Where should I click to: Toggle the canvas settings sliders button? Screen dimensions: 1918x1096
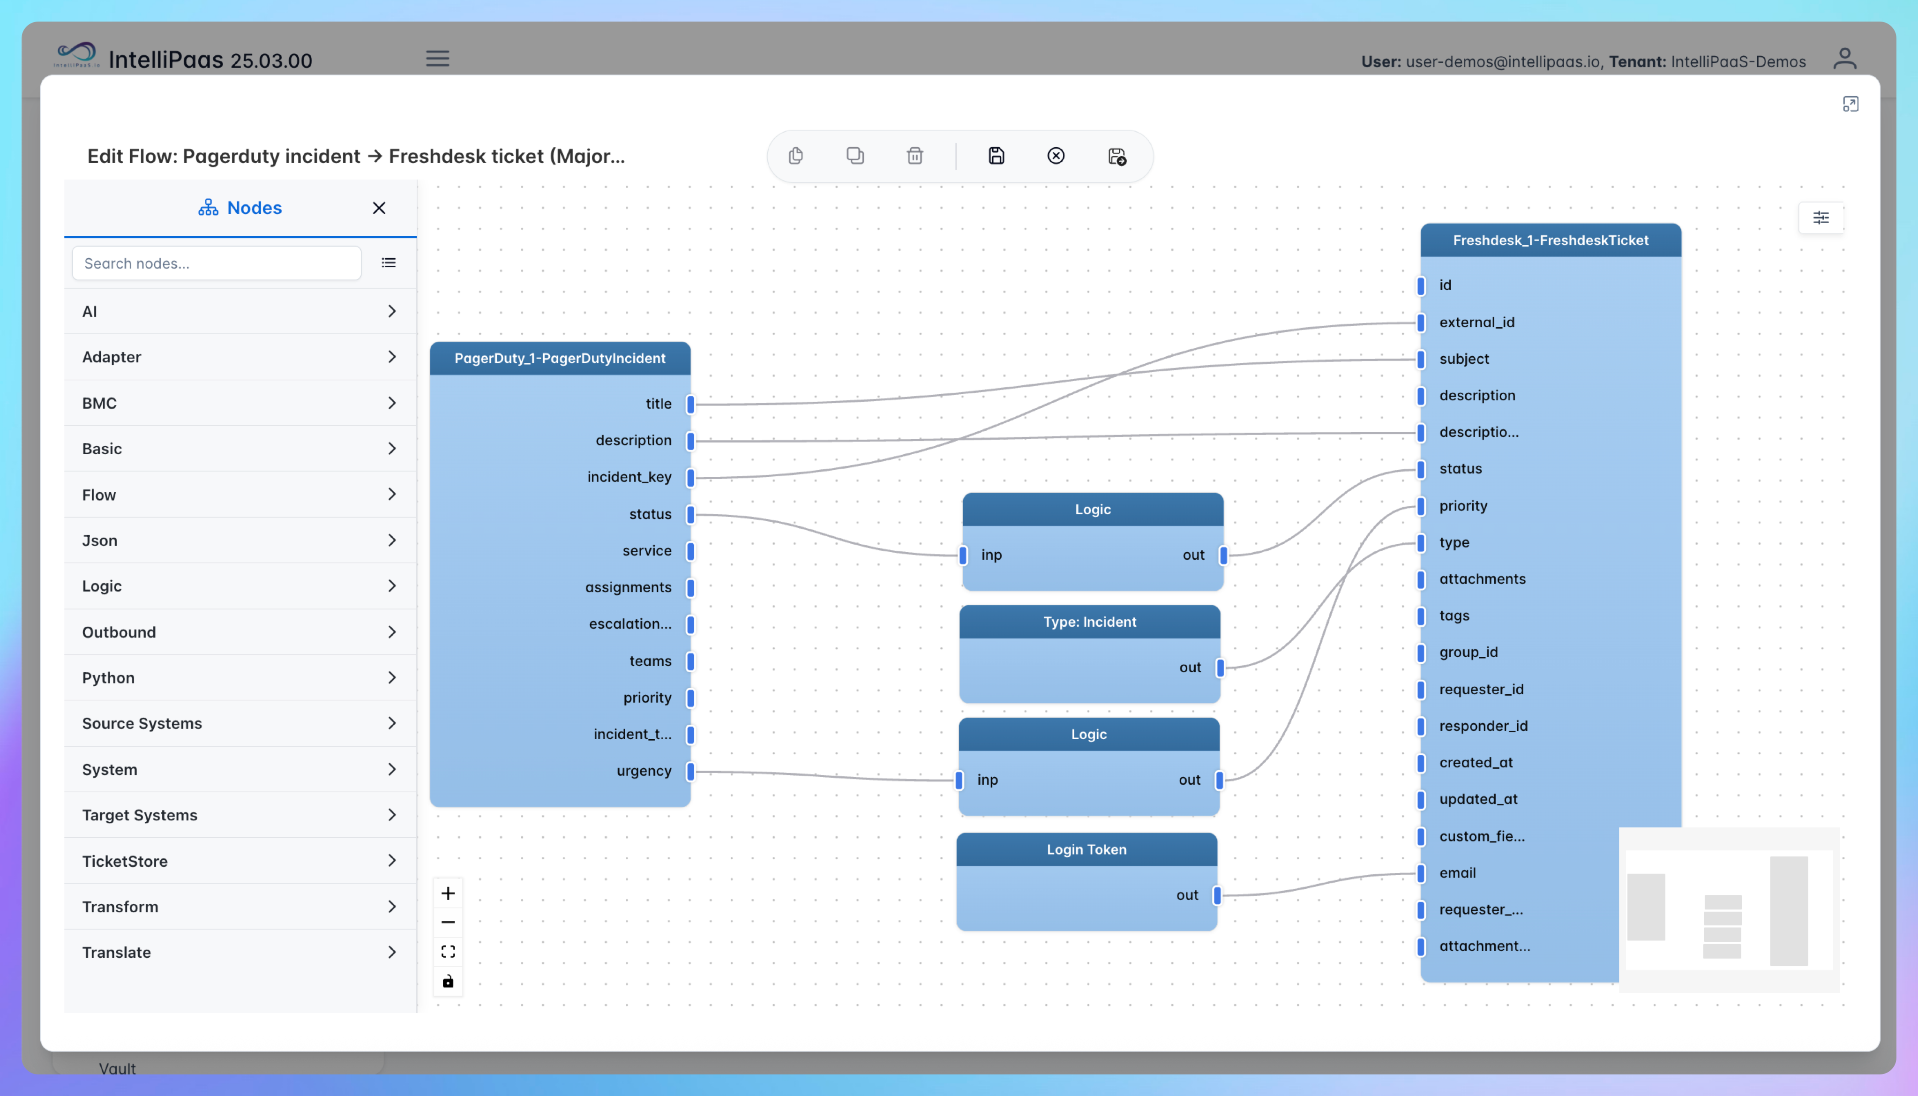1820,218
